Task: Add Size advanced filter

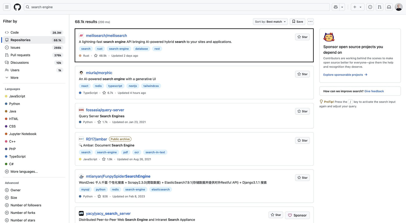Action: 34,198
